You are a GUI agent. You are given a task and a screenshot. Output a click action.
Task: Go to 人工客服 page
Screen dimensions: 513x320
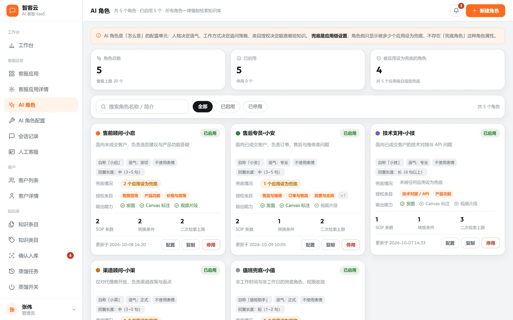coord(41,152)
